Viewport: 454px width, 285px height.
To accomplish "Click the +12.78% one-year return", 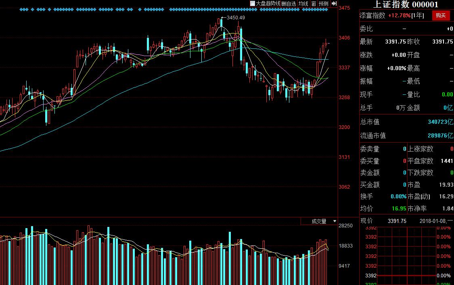I will (x=399, y=15).
